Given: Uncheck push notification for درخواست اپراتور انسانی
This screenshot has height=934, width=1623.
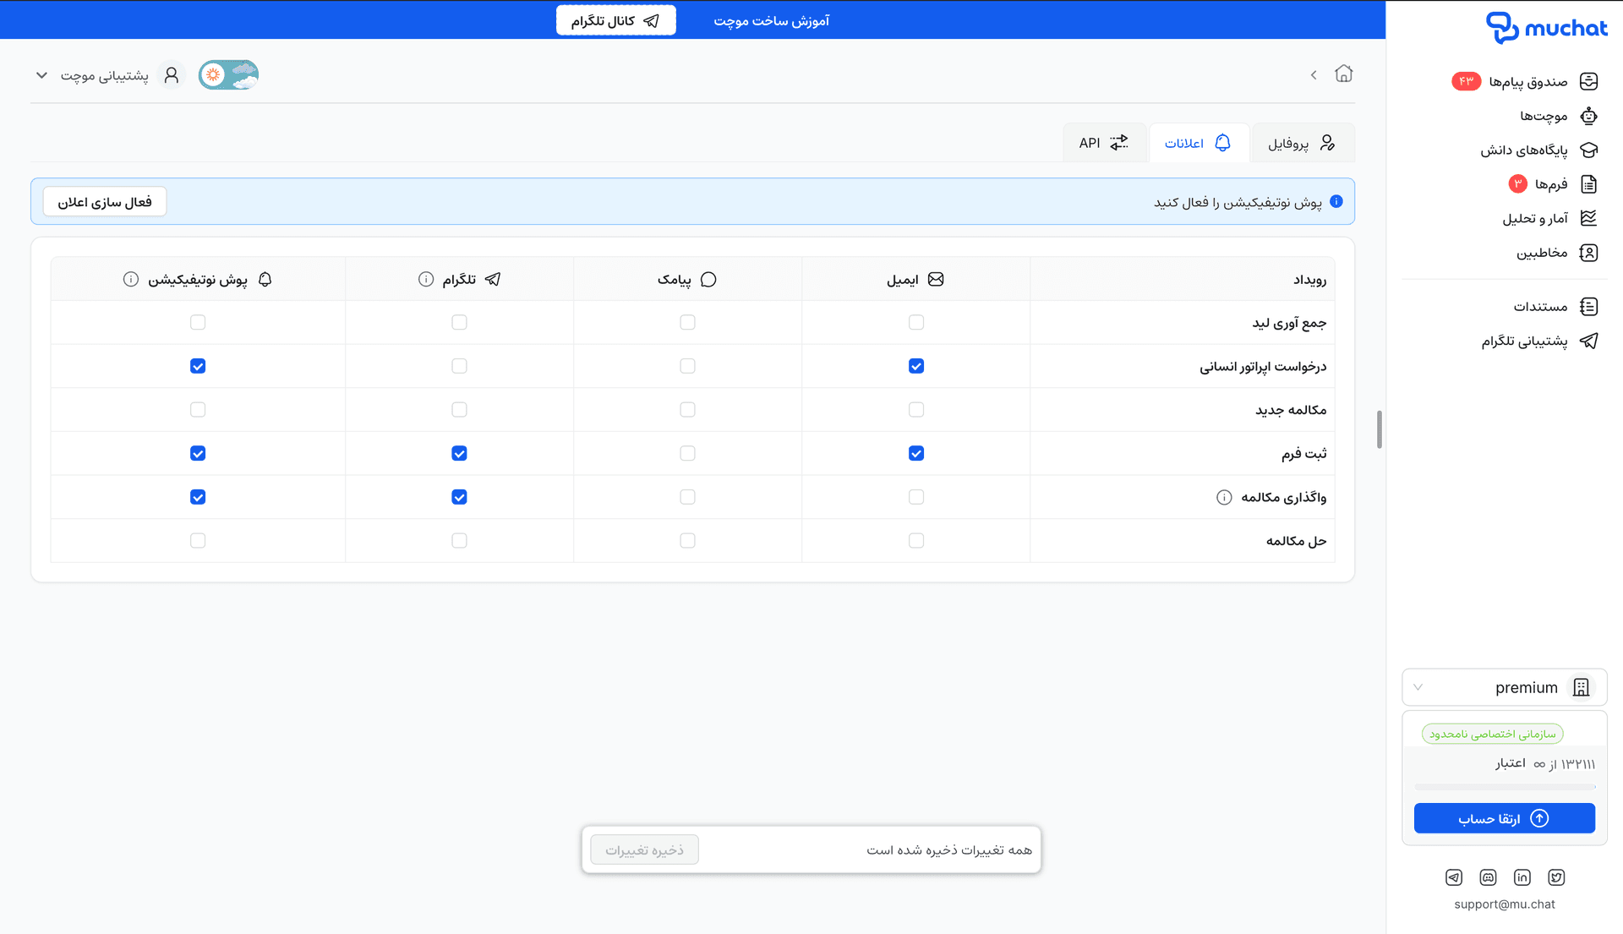Looking at the screenshot, I should pos(198,366).
